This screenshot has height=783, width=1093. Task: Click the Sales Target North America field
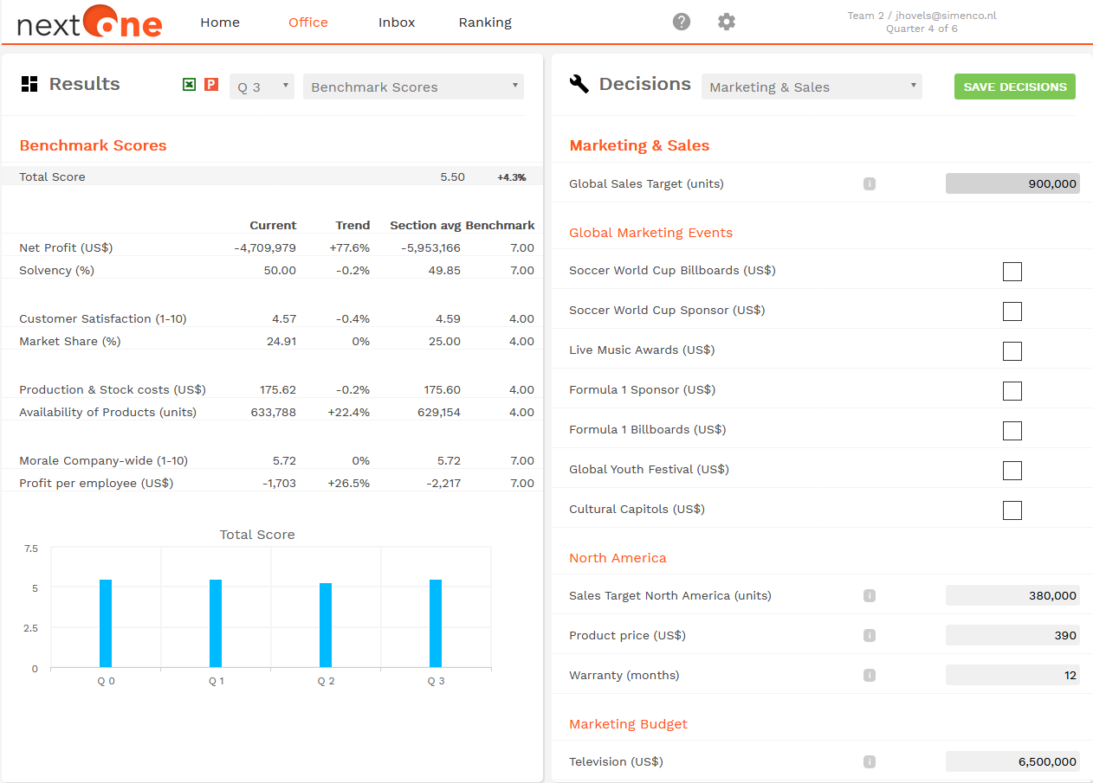point(1012,595)
